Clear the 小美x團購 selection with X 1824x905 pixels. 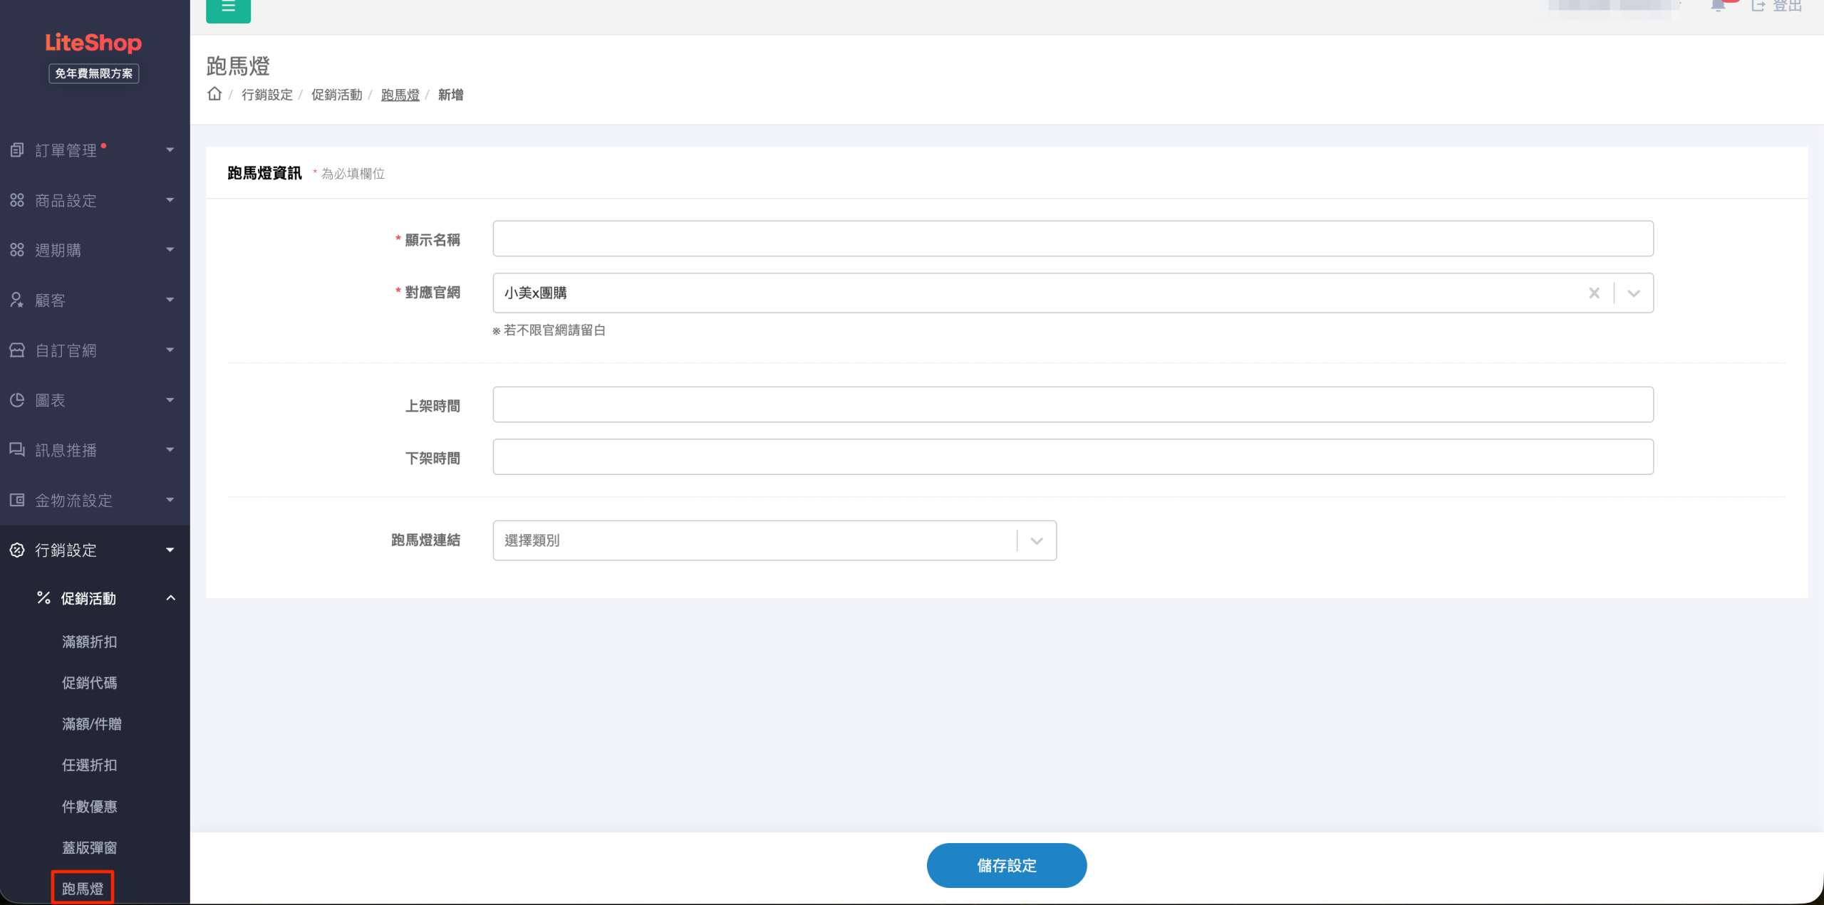click(1594, 293)
